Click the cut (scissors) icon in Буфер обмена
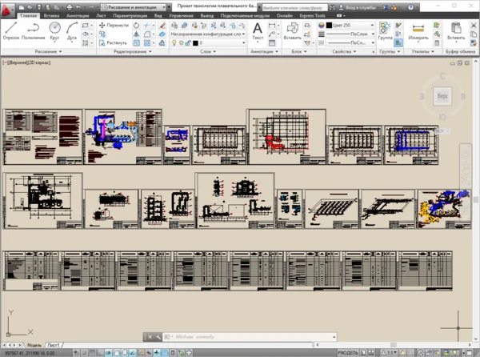 pyautogui.click(x=474, y=25)
